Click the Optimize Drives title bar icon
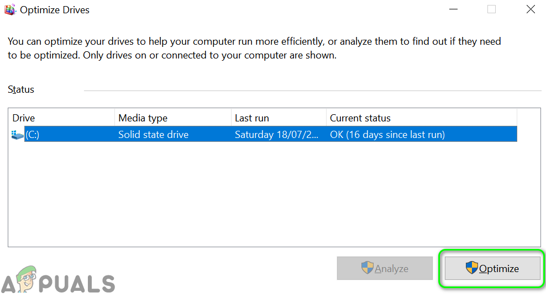Image resolution: width=546 pixels, height=298 pixels. pos(9,10)
